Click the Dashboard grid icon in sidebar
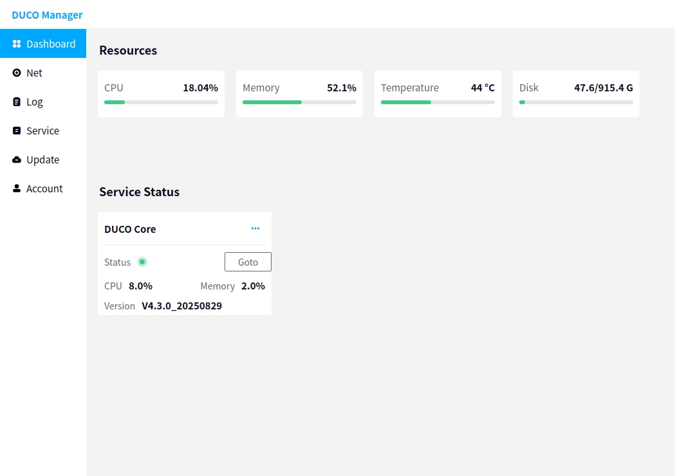This screenshot has width=675, height=476. tap(17, 44)
